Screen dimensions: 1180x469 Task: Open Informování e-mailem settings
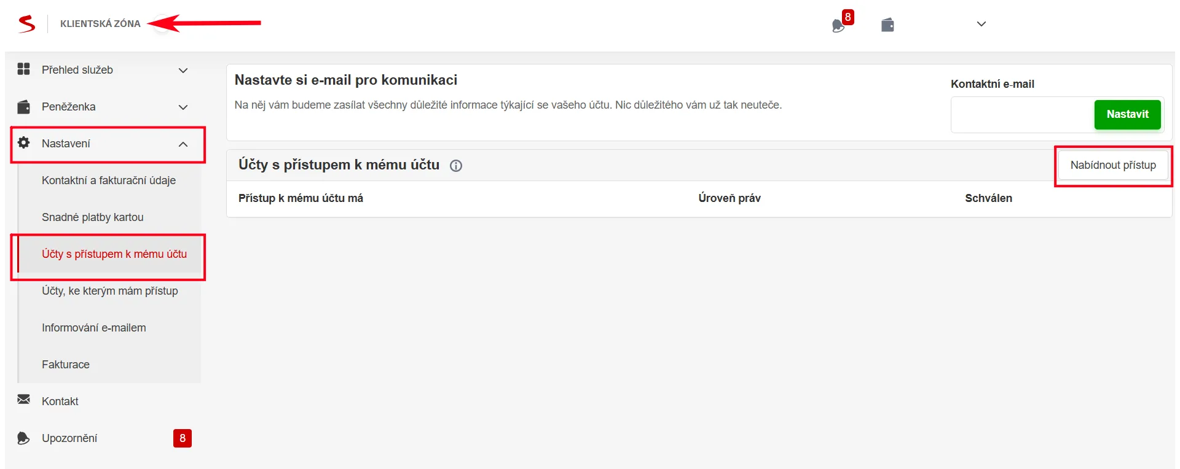pos(94,328)
